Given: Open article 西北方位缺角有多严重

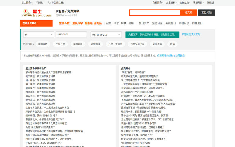Looking at the screenshot, I should pyautogui.click(x=46, y=123).
